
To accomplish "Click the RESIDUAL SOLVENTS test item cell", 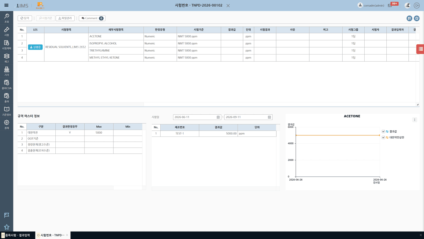I will tap(66, 47).
